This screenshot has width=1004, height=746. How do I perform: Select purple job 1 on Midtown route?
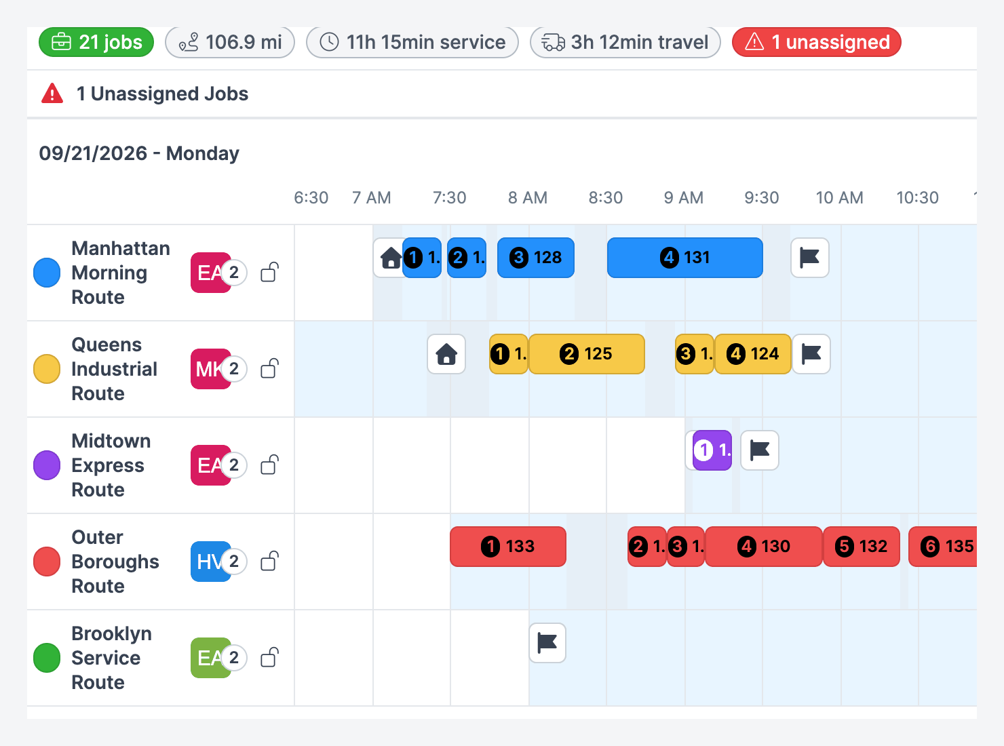tap(712, 450)
